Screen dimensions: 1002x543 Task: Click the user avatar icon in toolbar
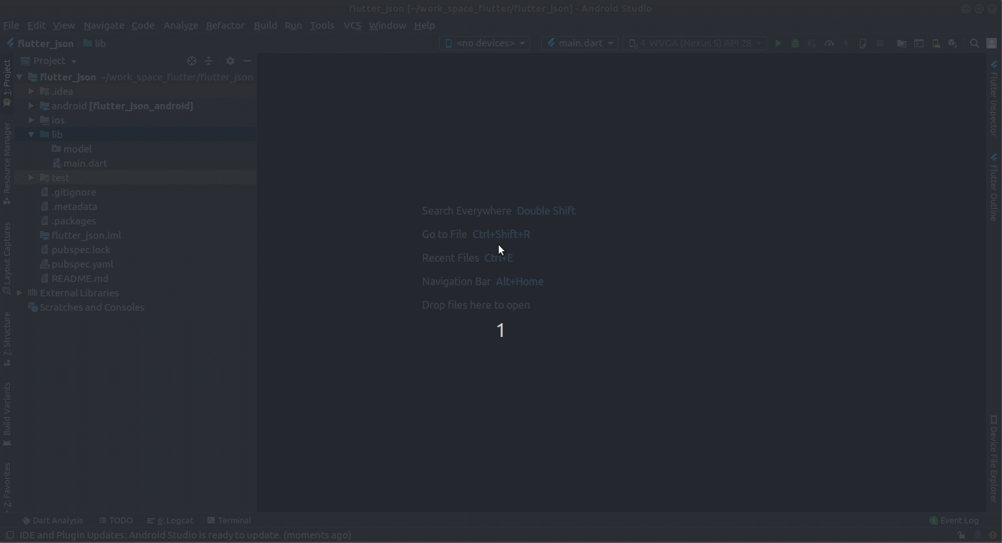tap(992, 43)
